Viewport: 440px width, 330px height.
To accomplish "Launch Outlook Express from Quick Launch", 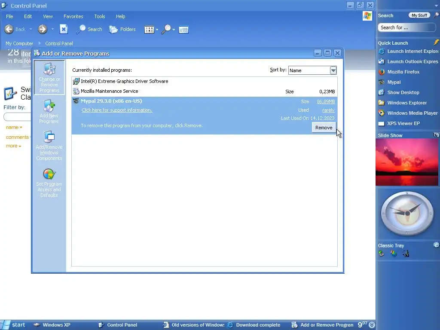I will [409, 61].
